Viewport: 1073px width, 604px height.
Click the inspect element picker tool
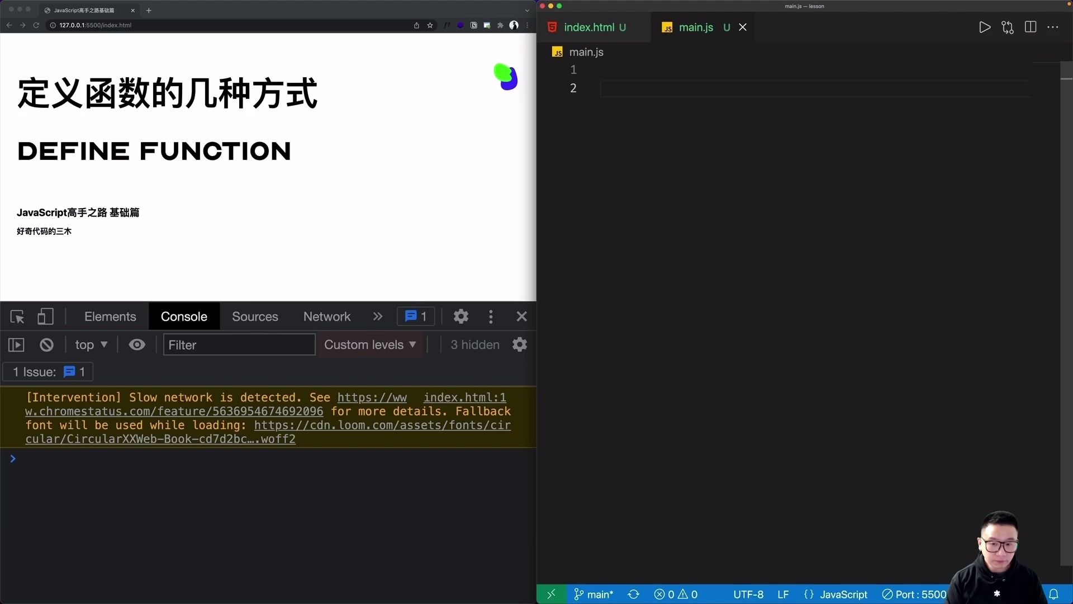17,317
